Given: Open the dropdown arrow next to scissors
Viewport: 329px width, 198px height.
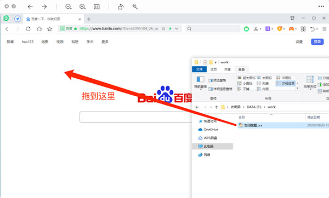Looking at the screenshot, I should pos(260,29).
